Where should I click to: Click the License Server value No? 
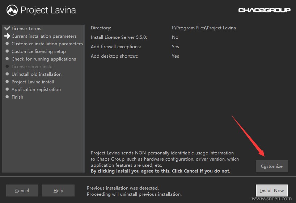(x=175, y=37)
